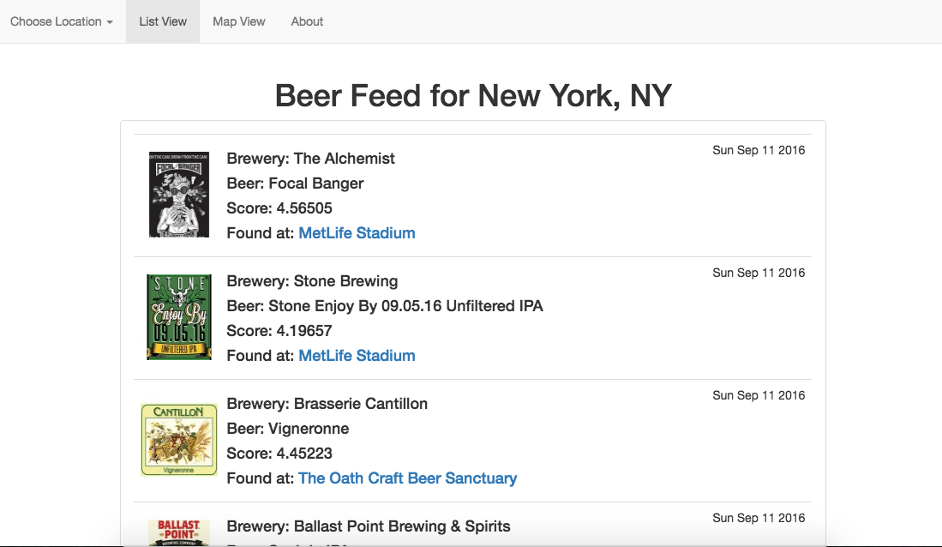Viewport: 942px width, 547px height.
Task: Click the Beer Feed for New York heading
Action: point(473,95)
